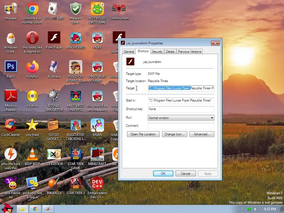Screen dimensions: 284x213
Task: Confirm with the OK button
Action: pos(163,174)
